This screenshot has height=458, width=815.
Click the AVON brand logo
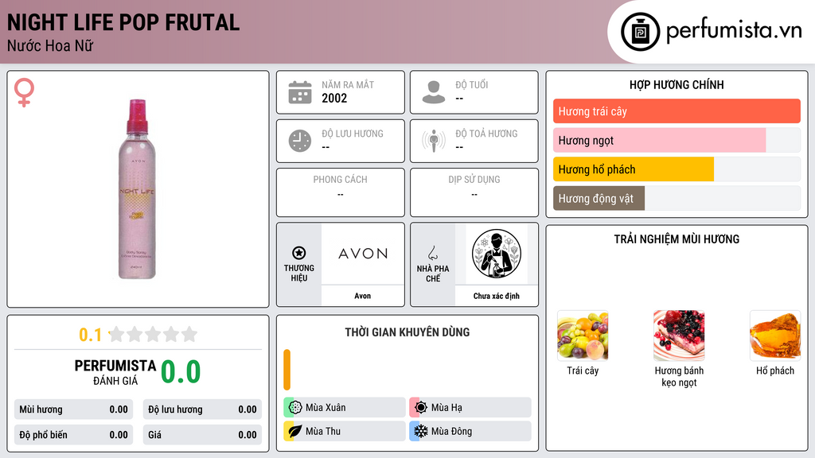[x=363, y=254]
